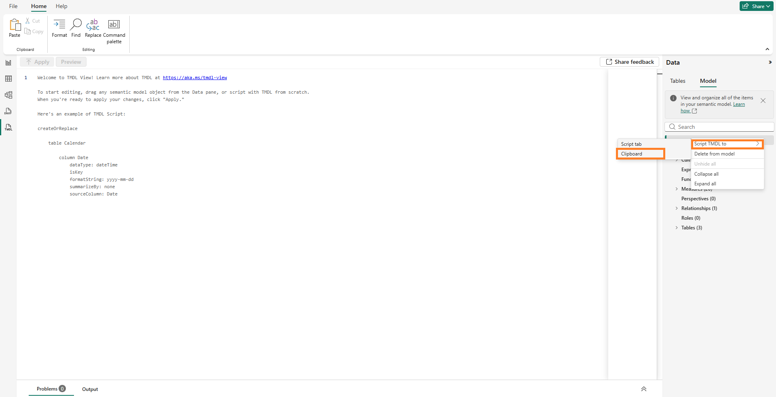
Task: Click the 'column Date' line in the editor
Action: [74, 158]
